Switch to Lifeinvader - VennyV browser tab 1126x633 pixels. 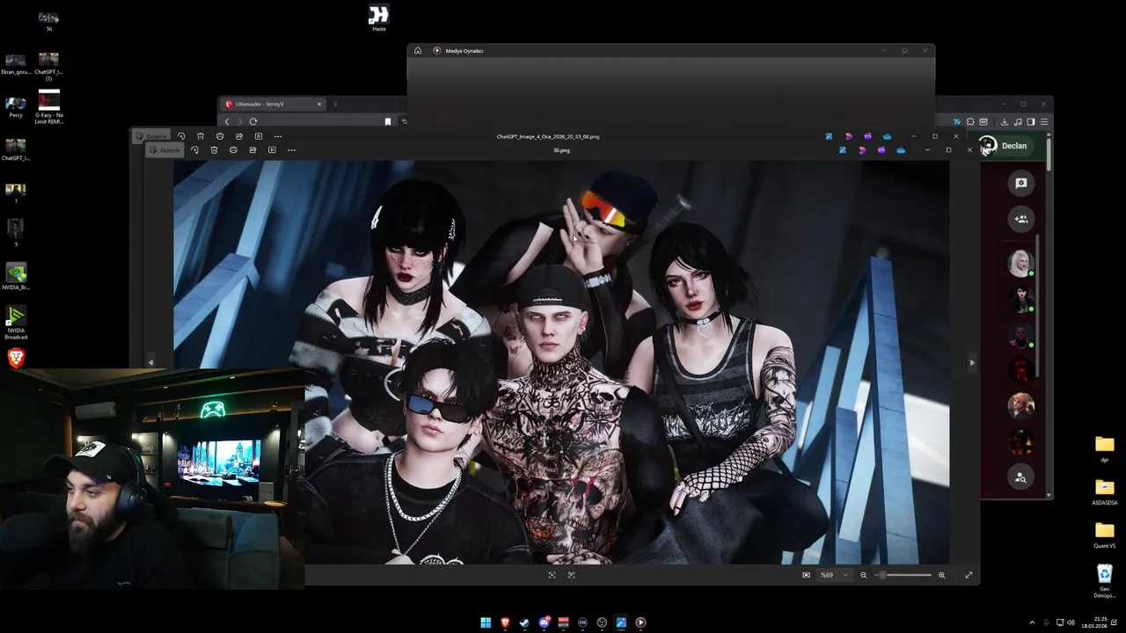[x=273, y=104]
